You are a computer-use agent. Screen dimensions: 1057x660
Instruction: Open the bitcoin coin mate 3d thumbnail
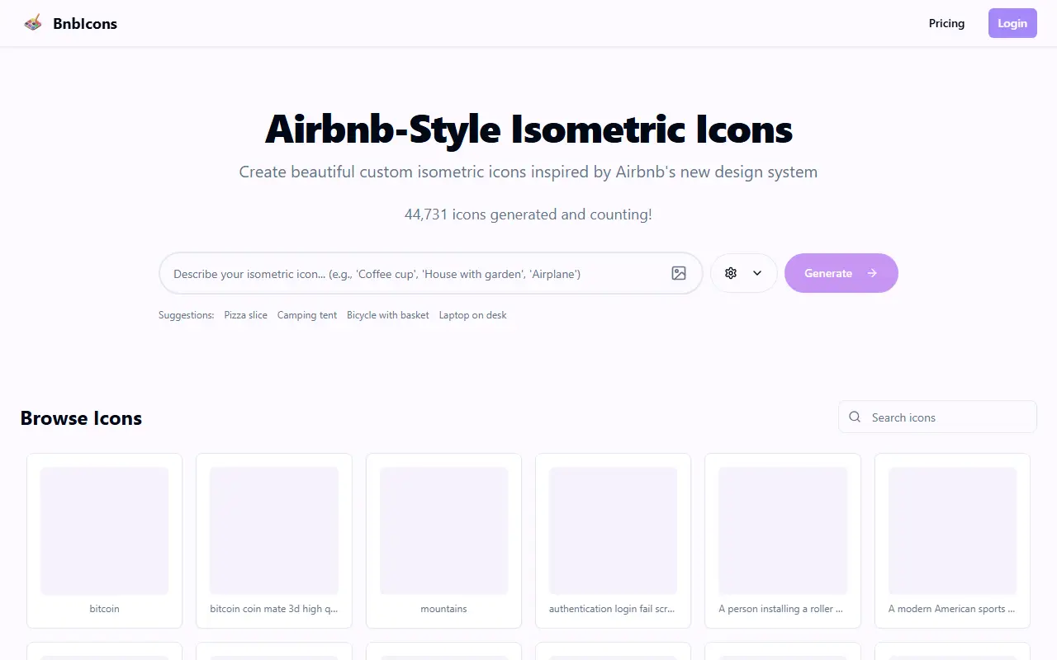274,531
